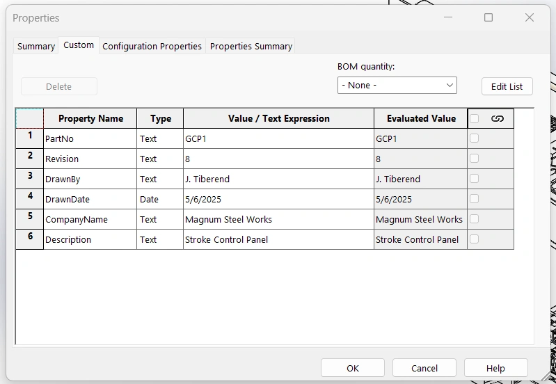
Task: Click the Stroke Control Panel value cell
Action: click(278, 239)
